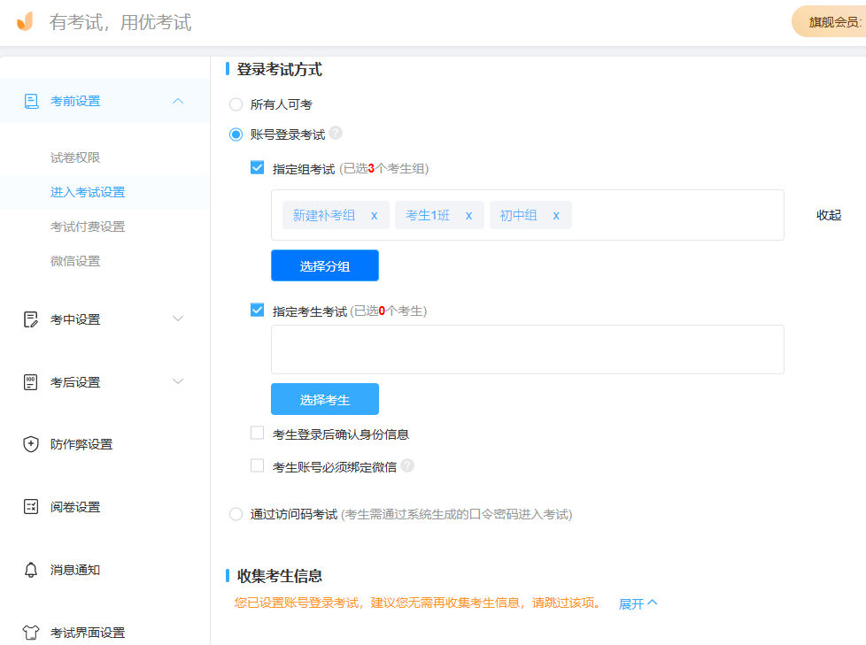Expand the 考后设置 section chevron
Screen dimensions: 866x645
tap(178, 381)
